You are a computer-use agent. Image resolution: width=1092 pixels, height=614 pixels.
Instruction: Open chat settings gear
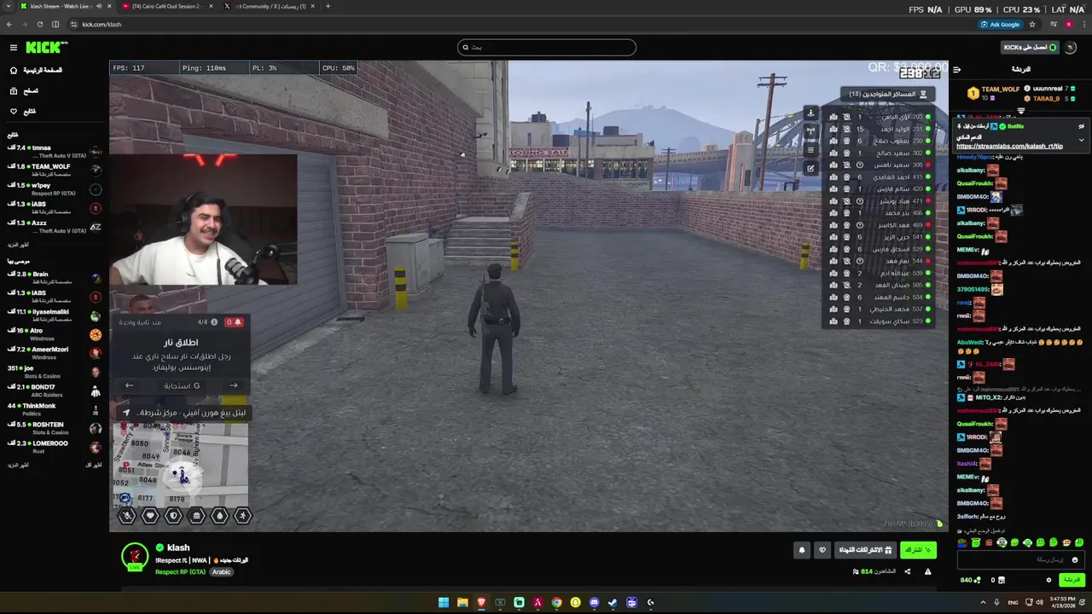pos(1048,580)
